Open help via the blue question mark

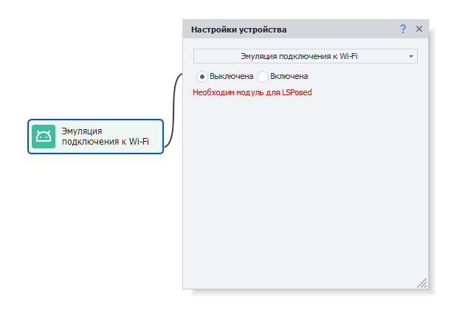[x=403, y=29]
